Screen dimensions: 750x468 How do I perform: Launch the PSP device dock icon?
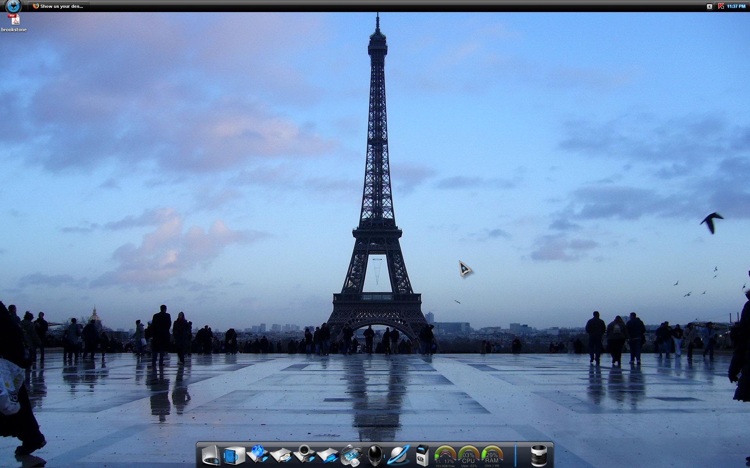click(351, 455)
